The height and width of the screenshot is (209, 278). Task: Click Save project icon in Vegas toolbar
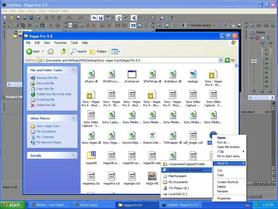18,18
